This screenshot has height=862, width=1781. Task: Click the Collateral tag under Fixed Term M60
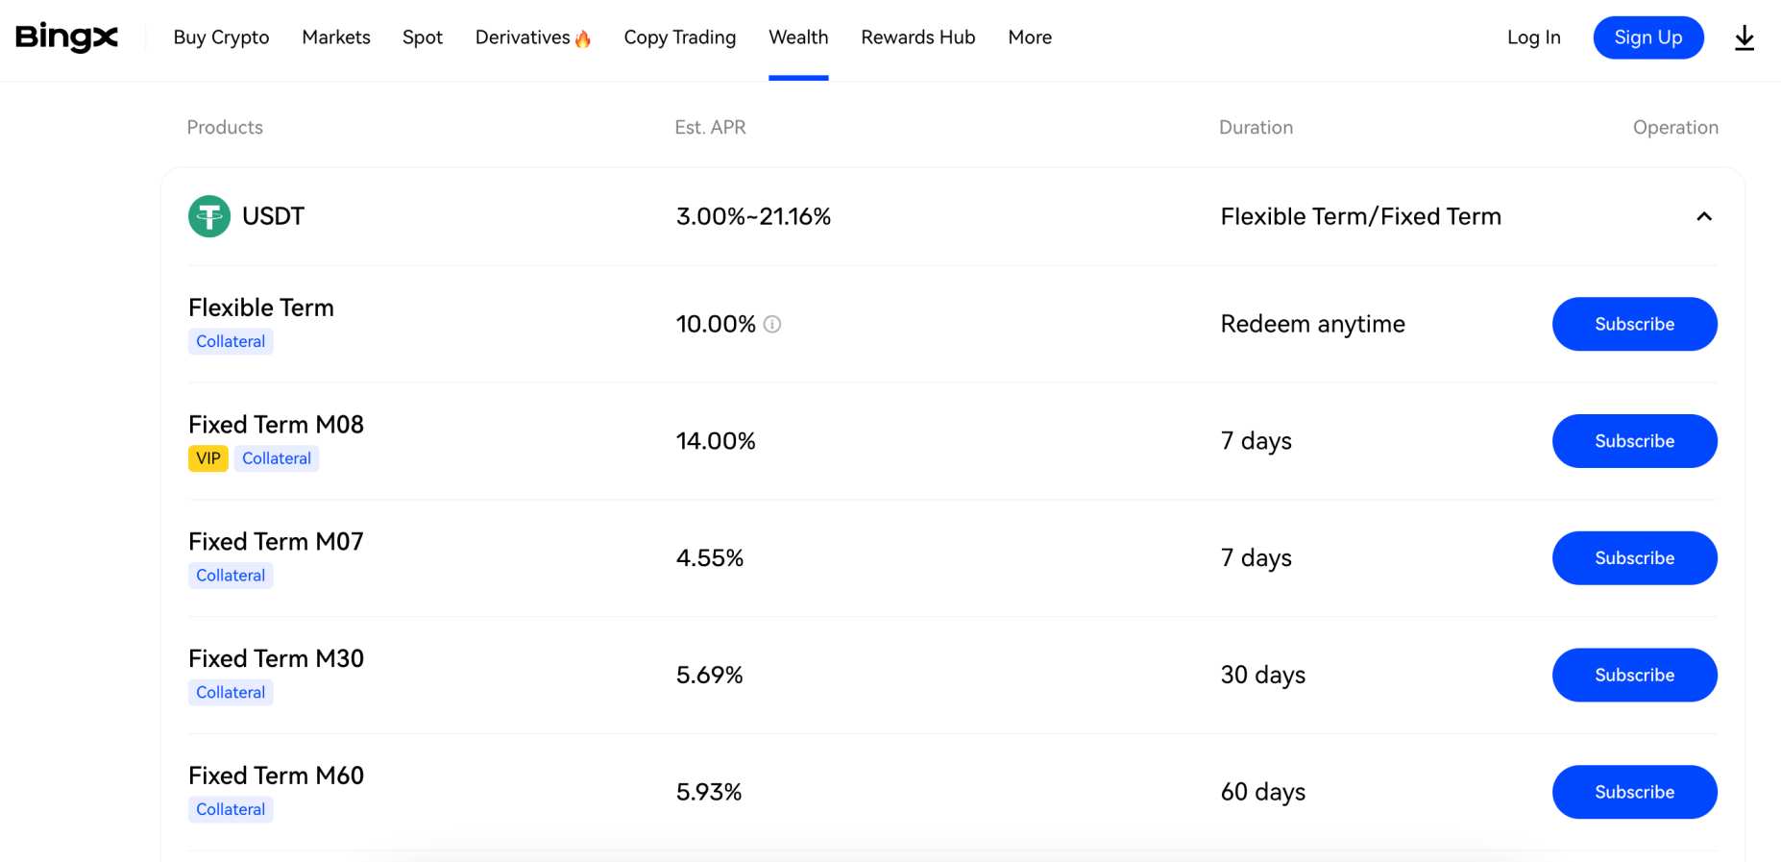[231, 810]
